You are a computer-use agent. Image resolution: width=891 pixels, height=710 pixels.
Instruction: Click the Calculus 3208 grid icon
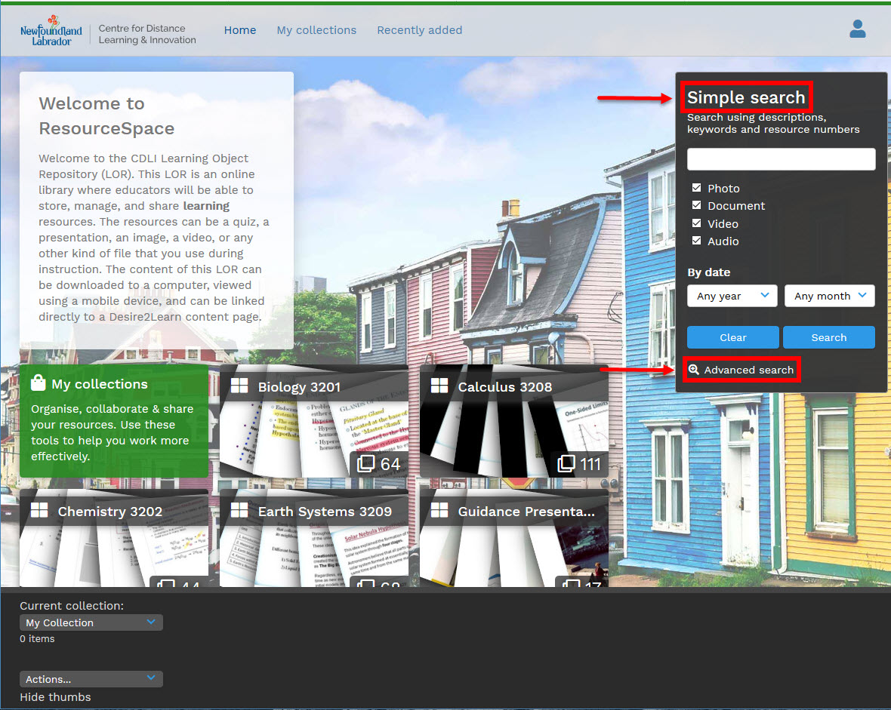pos(439,386)
